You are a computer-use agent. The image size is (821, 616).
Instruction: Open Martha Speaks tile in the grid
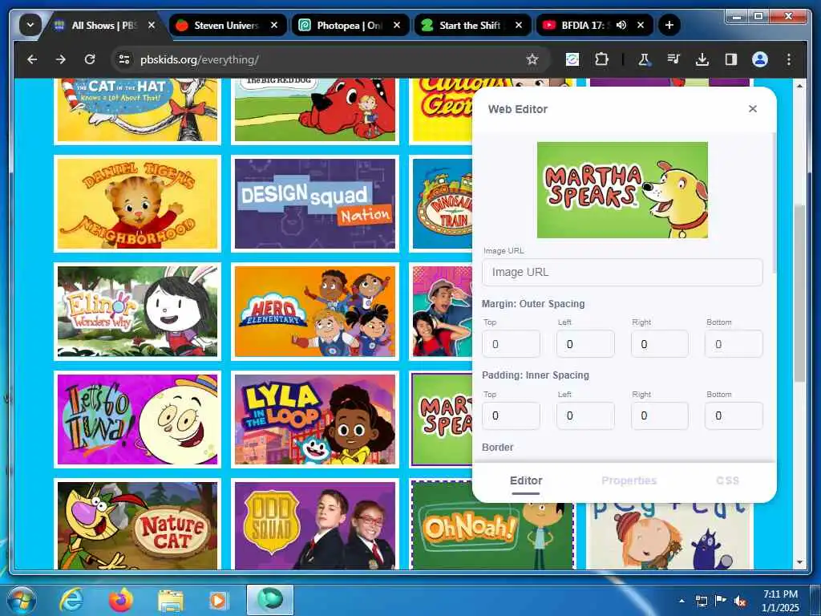tap(442, 419)
